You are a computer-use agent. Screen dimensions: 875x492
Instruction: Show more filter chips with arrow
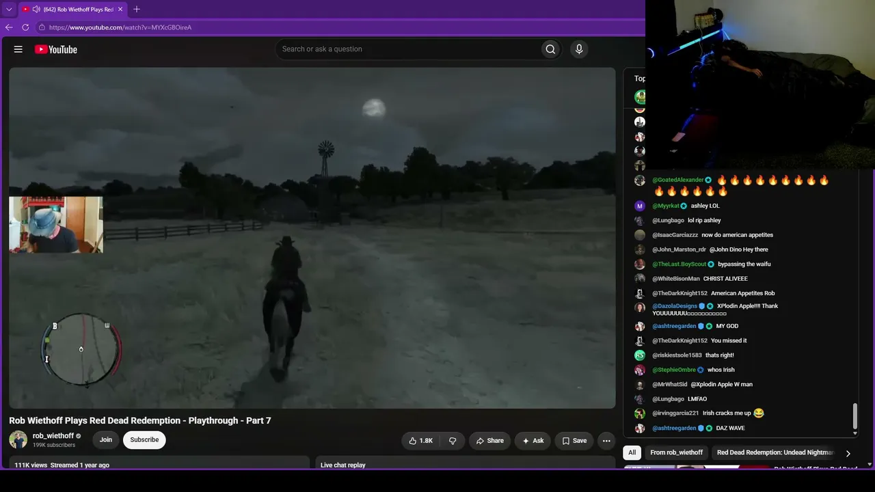click(x=848, y=453)
